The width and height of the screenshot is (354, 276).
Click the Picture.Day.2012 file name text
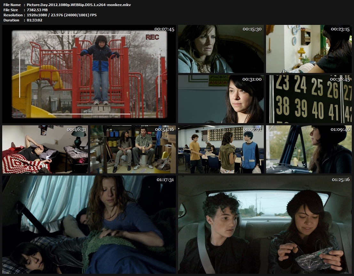click(x=79, y=5)
